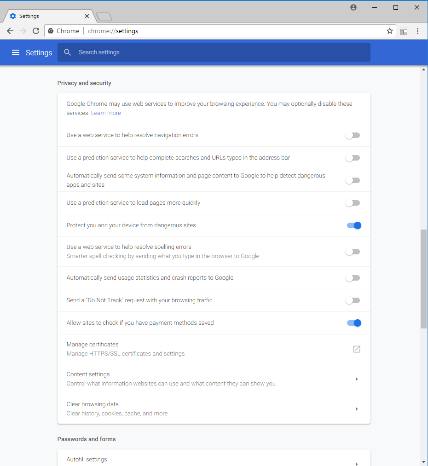This screenshot has width=428, height=466.
Task: Open the Chrome three-dot menu
Action: 417,31
